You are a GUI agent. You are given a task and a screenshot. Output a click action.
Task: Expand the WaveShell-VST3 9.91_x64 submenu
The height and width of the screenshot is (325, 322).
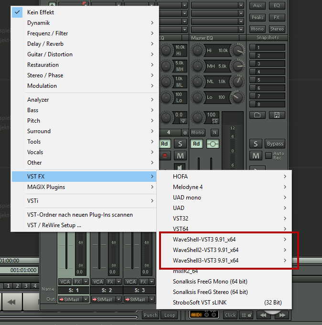click(x=224, y=240)
